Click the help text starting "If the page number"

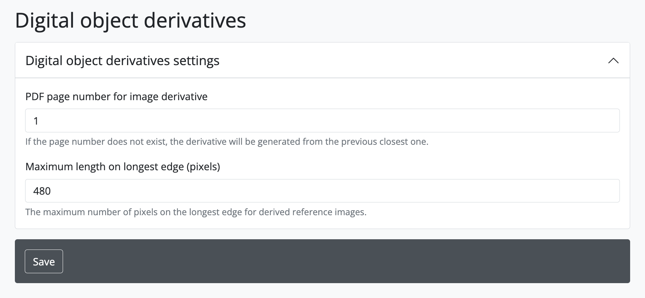point(227,142)
